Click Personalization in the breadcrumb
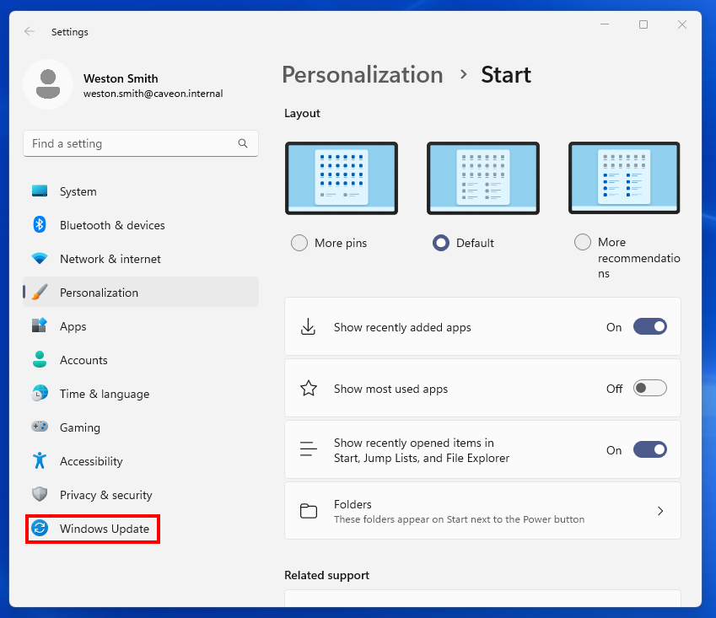Image resolution: width=716 pixels, height=618 pixels. tap(363, 75)
